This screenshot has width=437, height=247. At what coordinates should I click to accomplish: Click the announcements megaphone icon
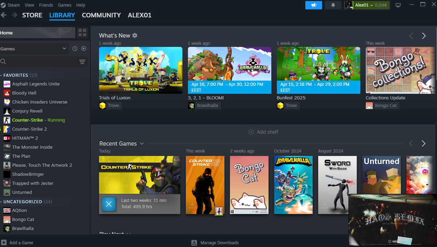(x=314, y=5)
